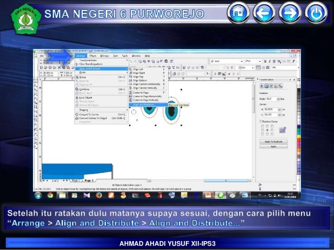Switch to the Page 2 tab

tap(89, 181)
